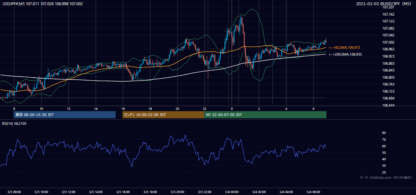Click the 3/3 16:00 bottom time label
The width and height of the screenshot is (416, 195).
[123, 192]
